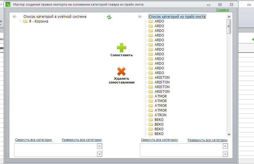Collapse the Список категорий в учётной системе tree
The width and height of the screenshot is (254, 164).
pyautogui.click(x=14, y=16)
